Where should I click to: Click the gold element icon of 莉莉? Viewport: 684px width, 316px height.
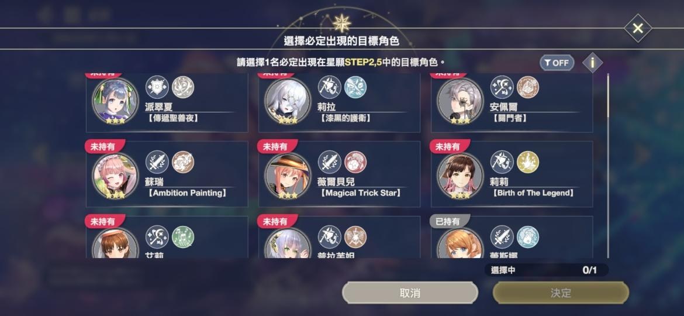(x=528, y=162)
